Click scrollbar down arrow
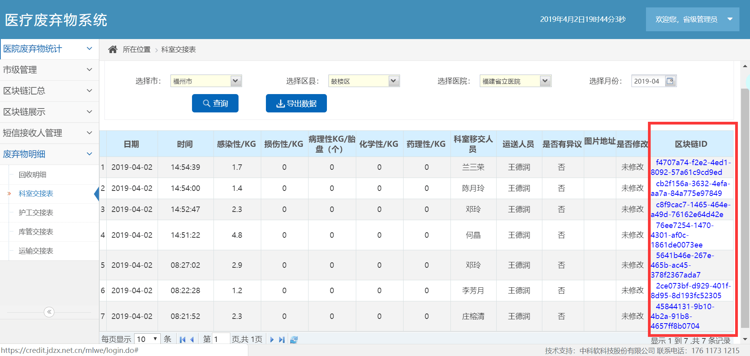Image resolution: width=750 pixels, height=356 pixels. [x=745, y=339]
